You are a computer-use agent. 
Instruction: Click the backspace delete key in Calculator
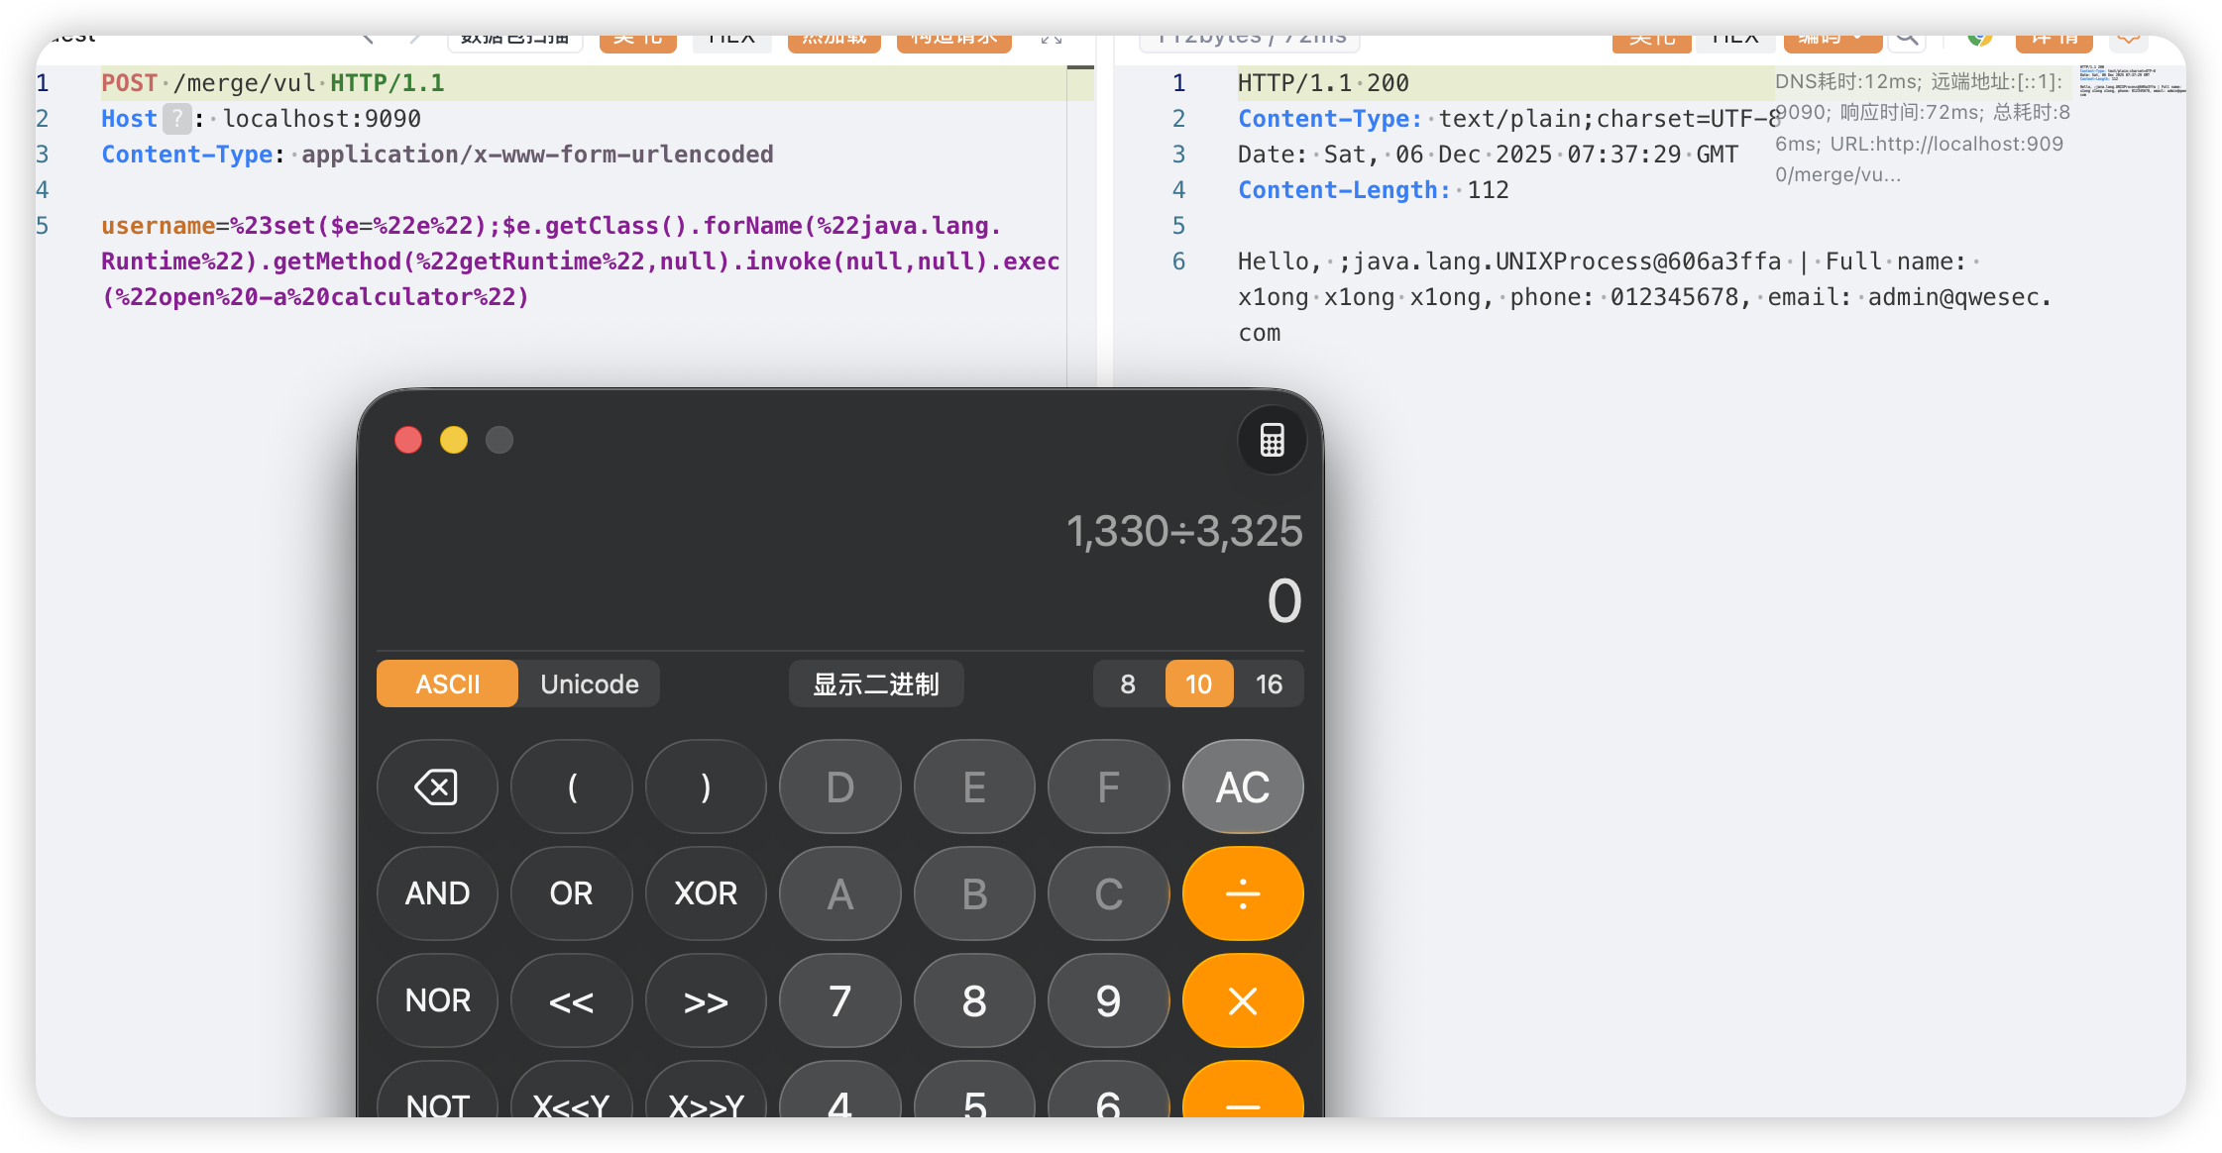click(437, 787)
